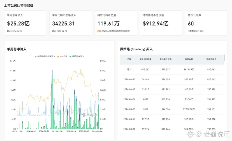Select the 34,164 BTC purchased cell
Image resolution: width=232 pixels, height=141 pixels.
click(145, 79)
